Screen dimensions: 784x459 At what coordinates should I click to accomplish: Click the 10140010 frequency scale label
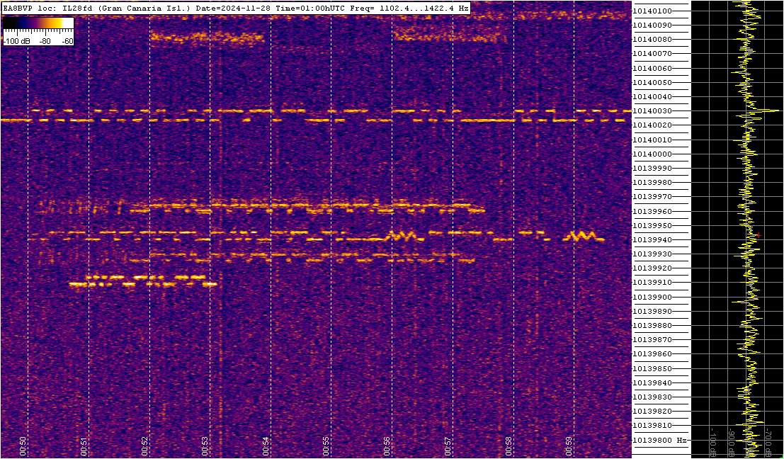point(652,140)
